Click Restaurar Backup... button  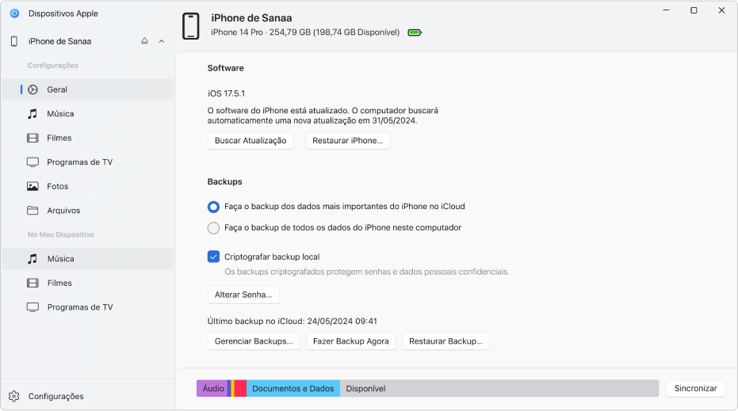[445, 341]
